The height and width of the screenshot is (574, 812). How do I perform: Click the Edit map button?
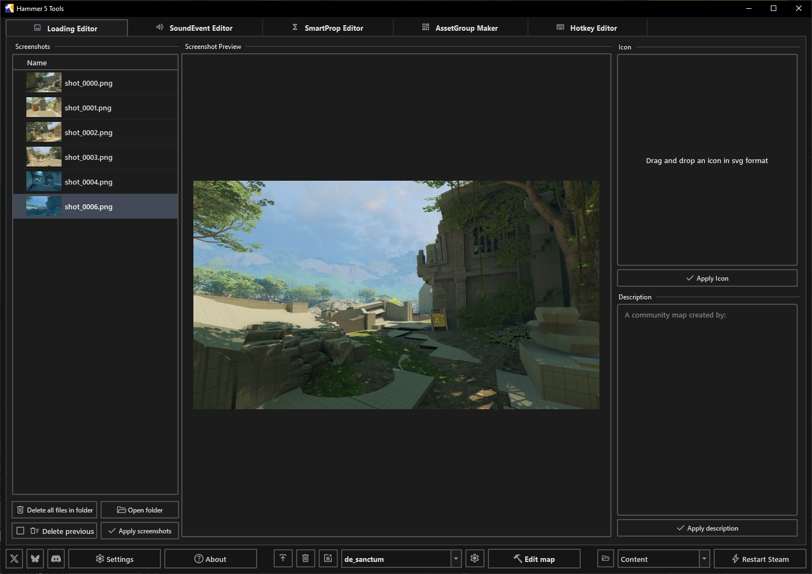(x=534, y=559)
